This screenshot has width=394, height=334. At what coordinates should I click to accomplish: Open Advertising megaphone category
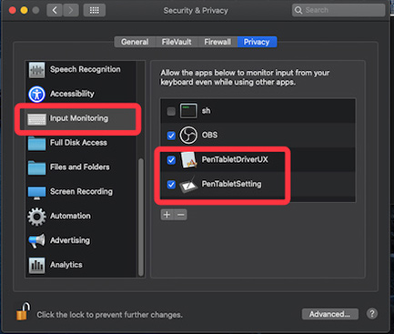point(81,240)
